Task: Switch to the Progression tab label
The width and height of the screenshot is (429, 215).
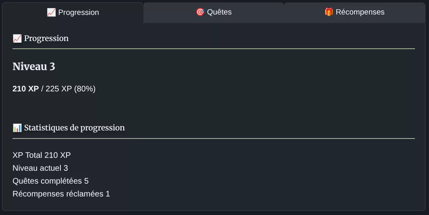Action: (x=79, y=12)
